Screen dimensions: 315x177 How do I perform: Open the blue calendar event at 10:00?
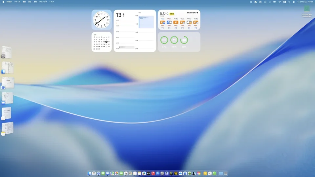[146, 22]
